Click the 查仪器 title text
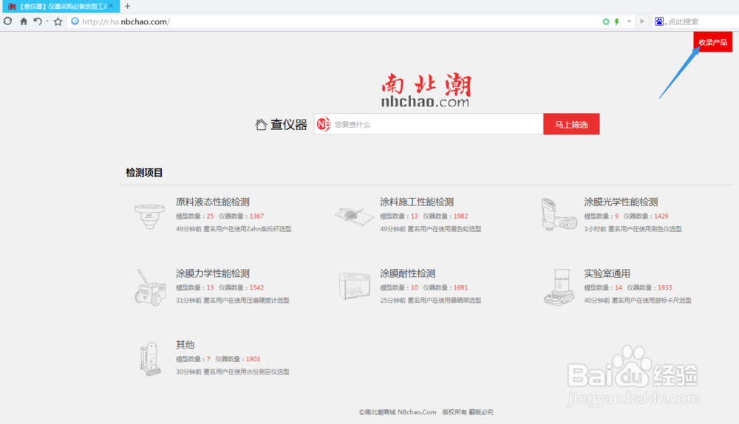The width and height of the screenshot is (739, 424). [288, 124]
